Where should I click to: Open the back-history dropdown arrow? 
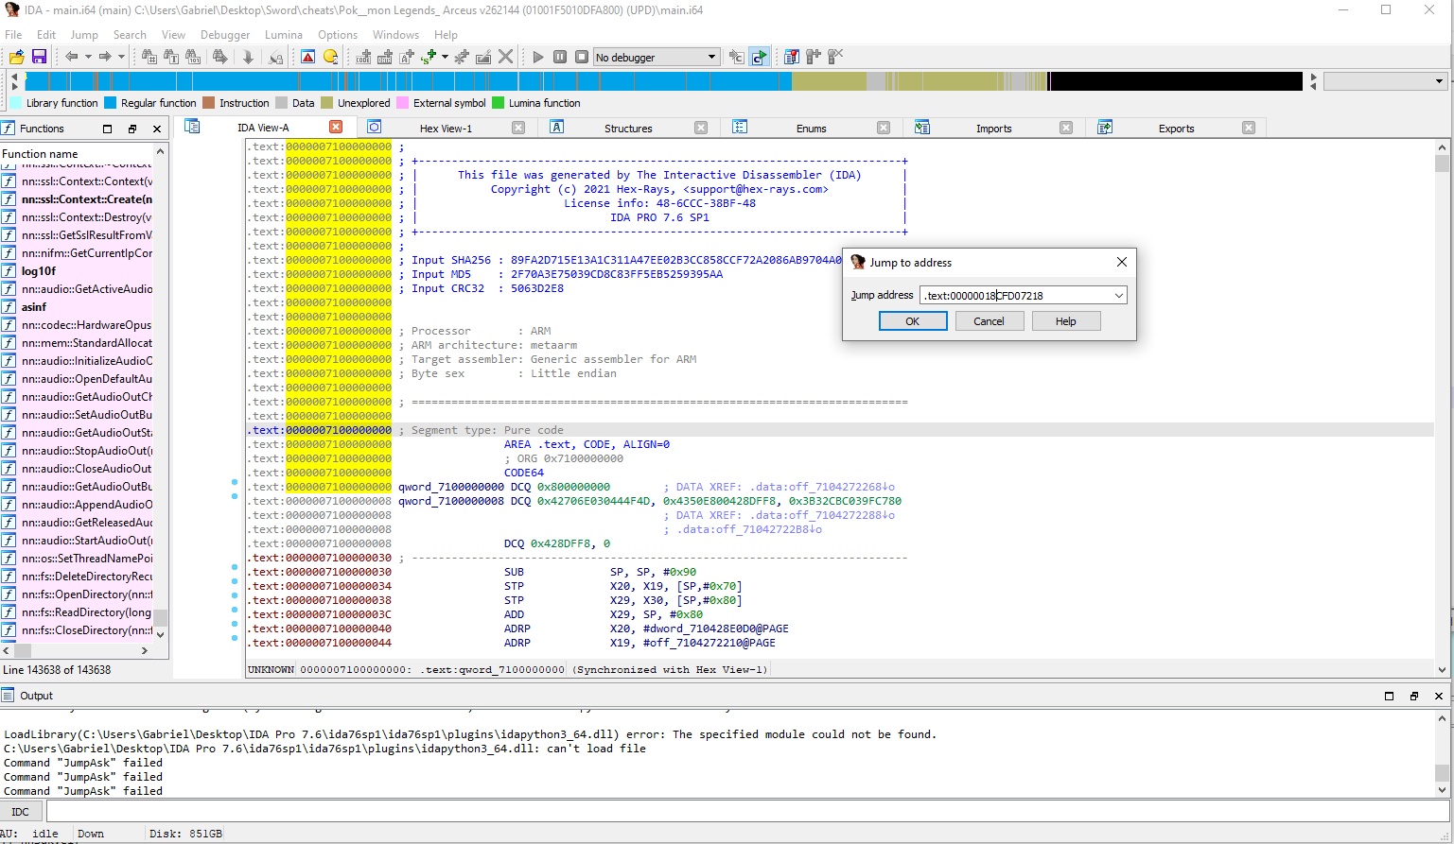click(88, 57)
